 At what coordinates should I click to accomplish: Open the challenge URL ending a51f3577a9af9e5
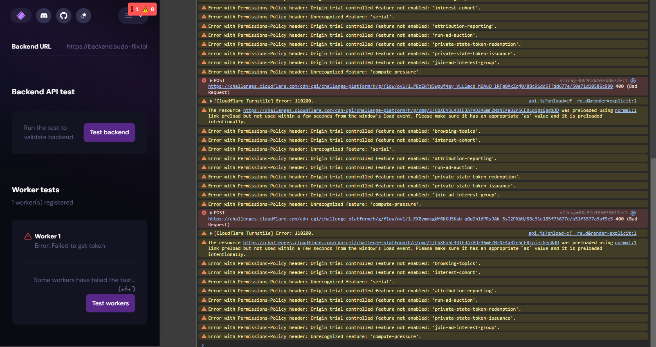[410, 219]
